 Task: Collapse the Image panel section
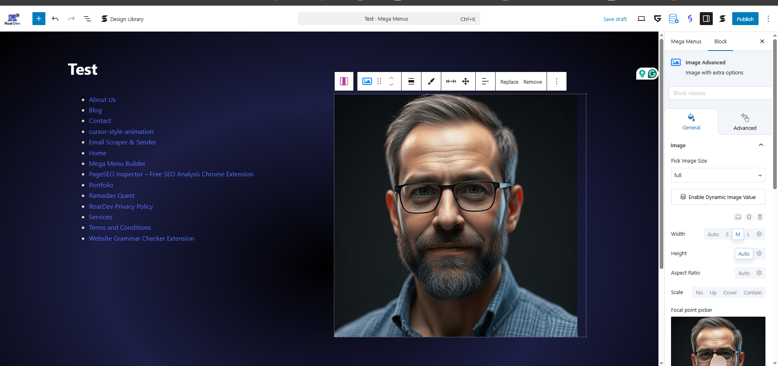[761, 145]
